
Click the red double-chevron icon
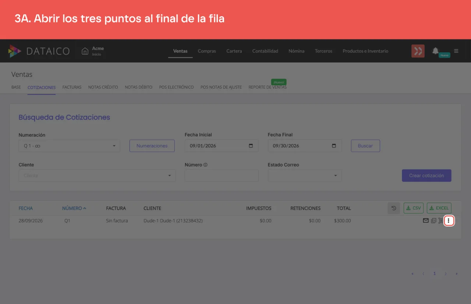pos(418,51)
